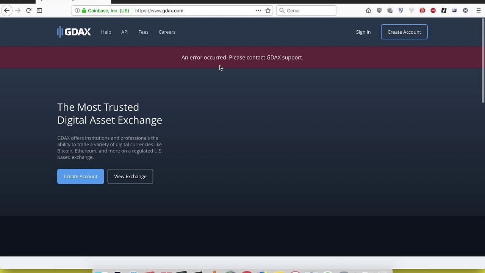Open the uBlock Origin extension icon
The height and width of the screenshot is (273, 485).
click(379, 11)
